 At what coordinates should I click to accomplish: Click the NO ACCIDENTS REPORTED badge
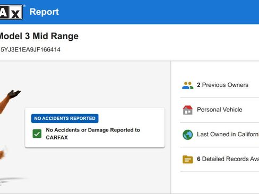pyautogui.click(x=65, y=118)
